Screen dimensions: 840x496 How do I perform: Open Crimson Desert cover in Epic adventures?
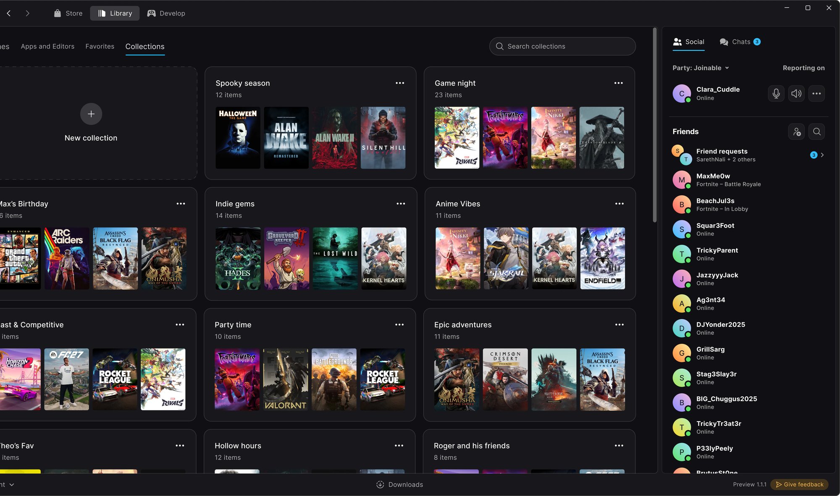(505, 379)
